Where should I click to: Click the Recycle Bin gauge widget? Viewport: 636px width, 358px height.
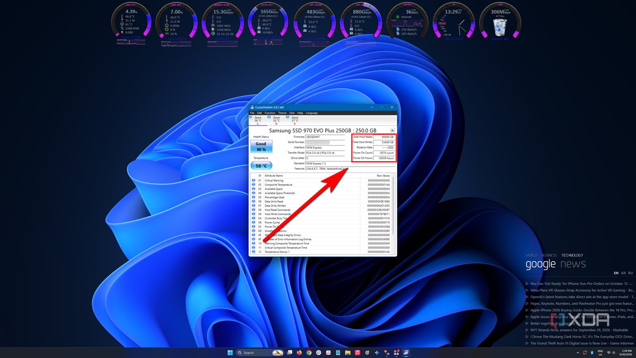click(x=500, y=22)
